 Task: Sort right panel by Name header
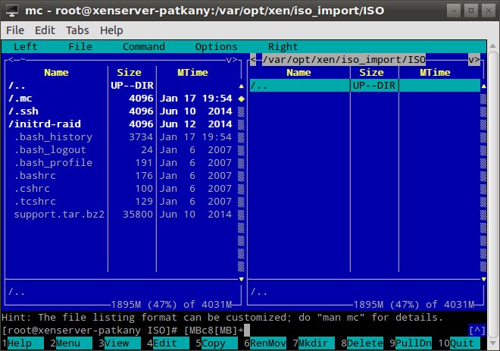[298, 73]
